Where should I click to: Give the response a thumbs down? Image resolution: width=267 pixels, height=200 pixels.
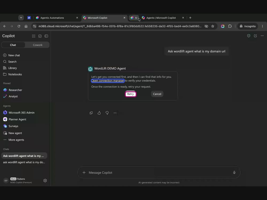pyautogui.click(x=107, y=113)
